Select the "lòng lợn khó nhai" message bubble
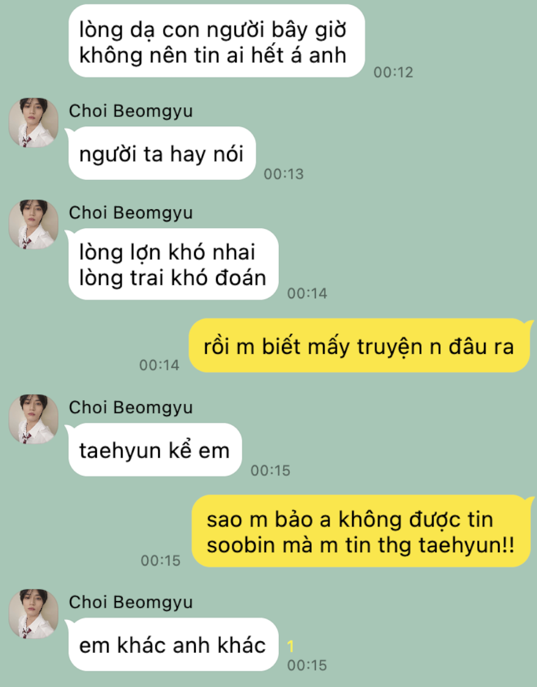 (x=173, y=264)
